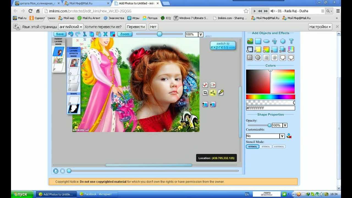
Task: Insert the first speech bubble object
Action: pos(283,57)
